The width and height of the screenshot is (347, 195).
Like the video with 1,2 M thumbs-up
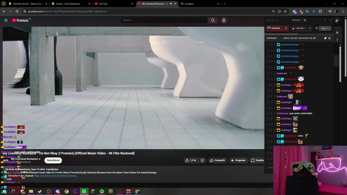point(191,160)
